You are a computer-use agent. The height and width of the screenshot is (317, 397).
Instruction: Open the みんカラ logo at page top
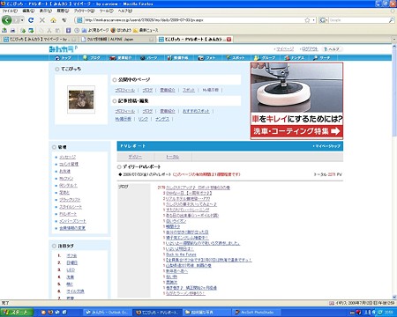click(64, 49)
